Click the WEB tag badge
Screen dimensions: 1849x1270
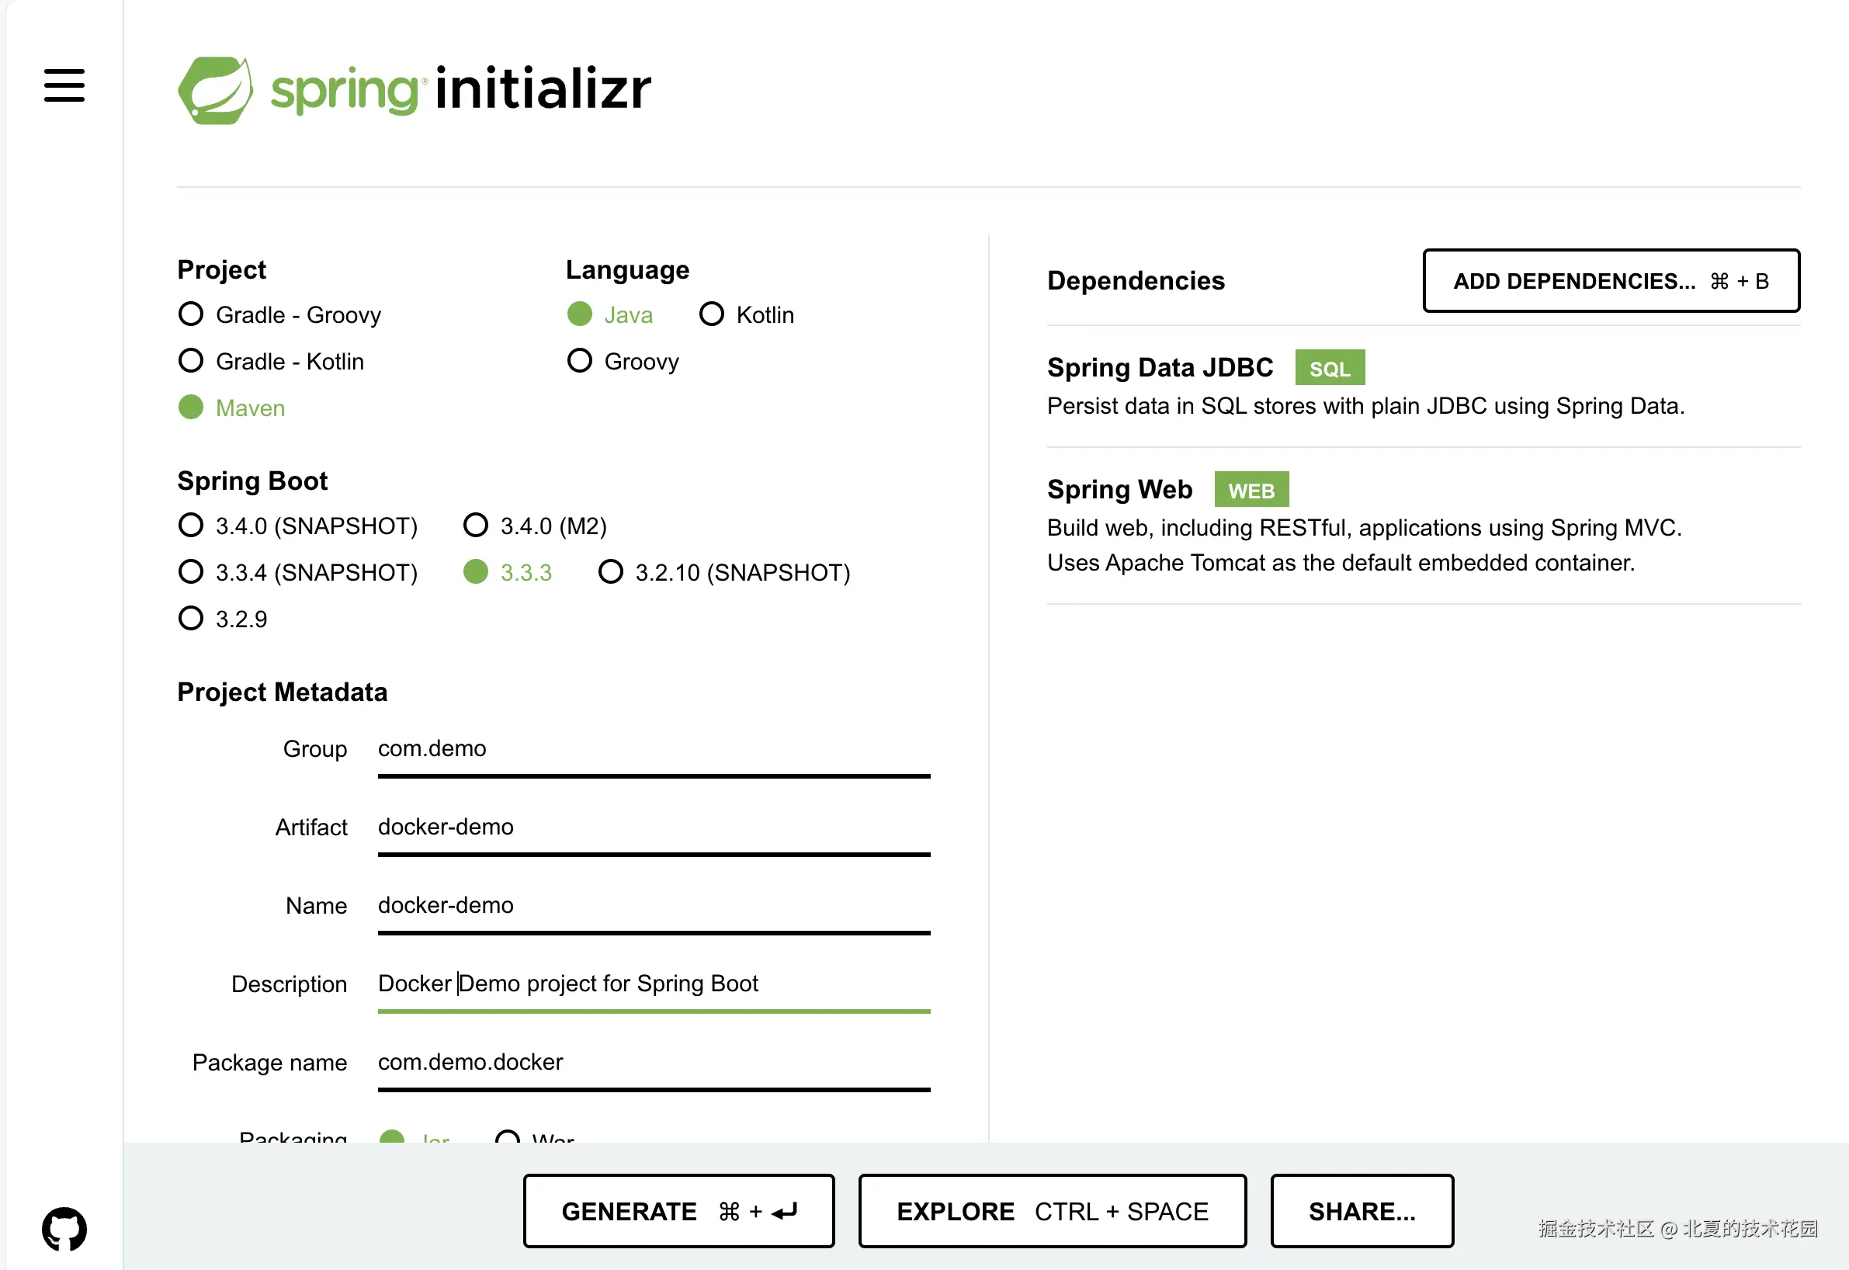[x=1251, y=490]
